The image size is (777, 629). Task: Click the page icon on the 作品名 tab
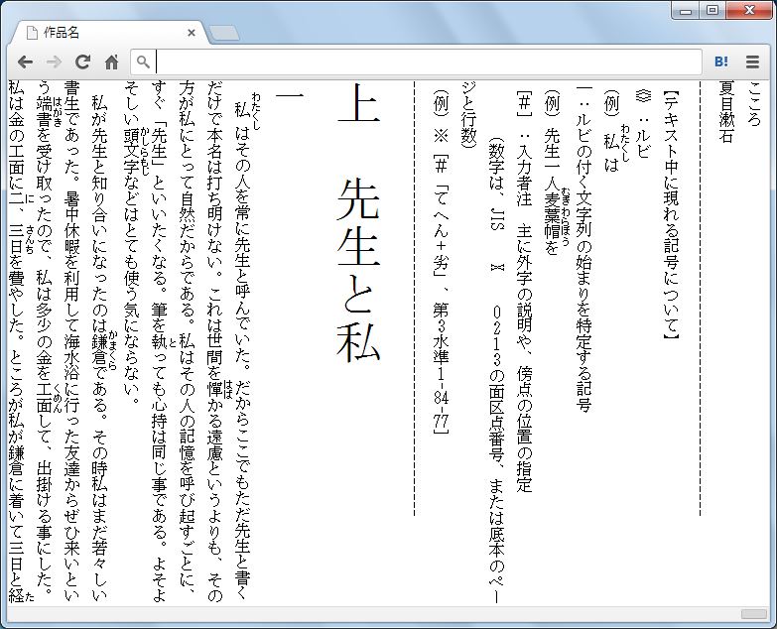click(x=32, y=33)
